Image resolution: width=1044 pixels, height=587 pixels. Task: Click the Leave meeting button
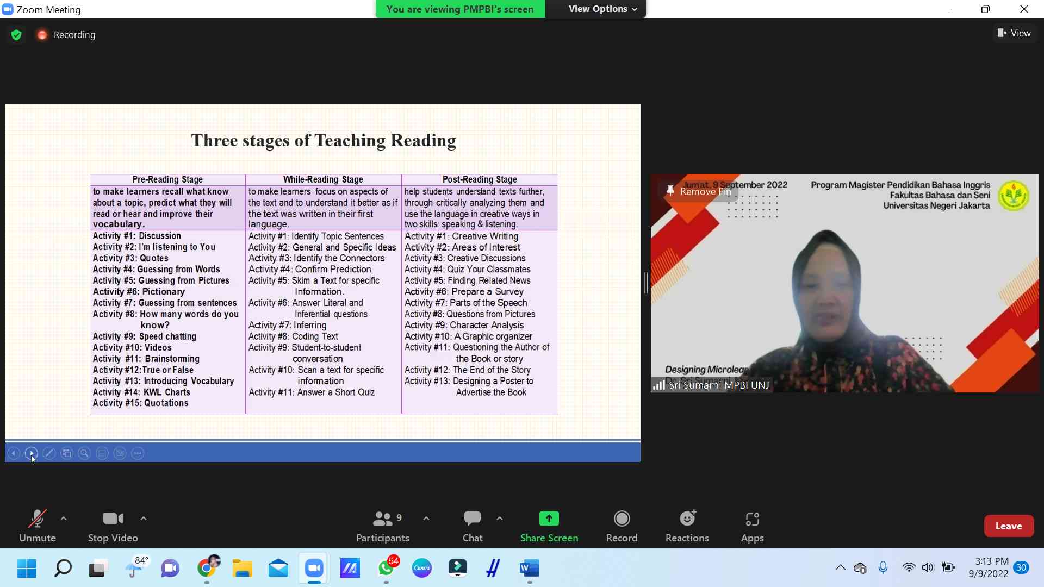1008,526
